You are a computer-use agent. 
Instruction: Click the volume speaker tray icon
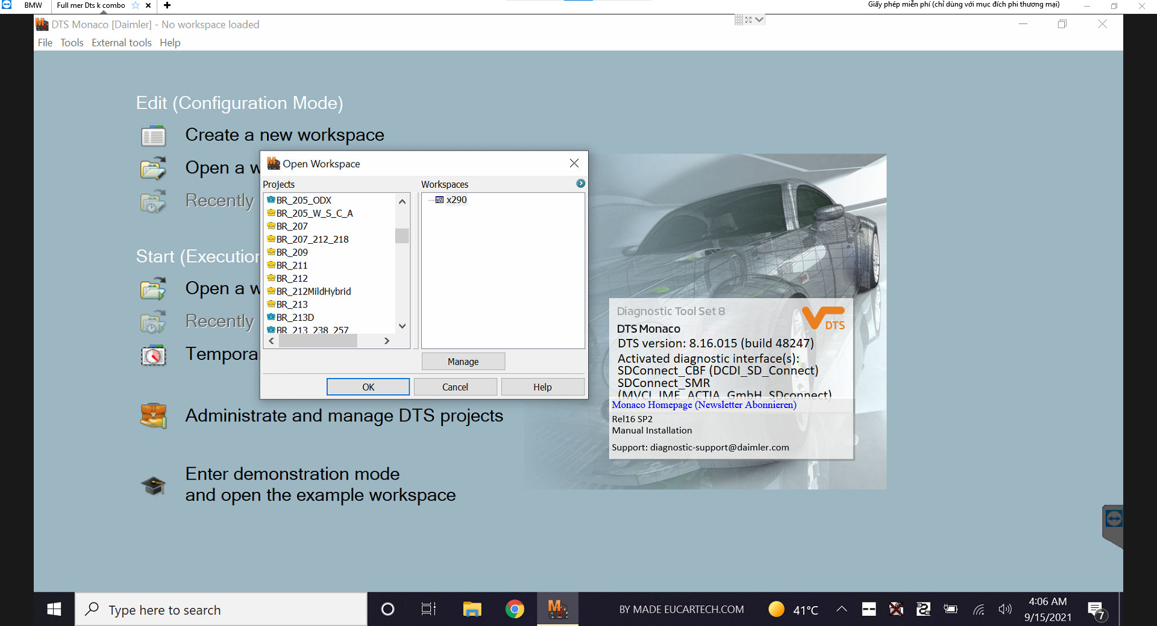[x=1005, y=609]
